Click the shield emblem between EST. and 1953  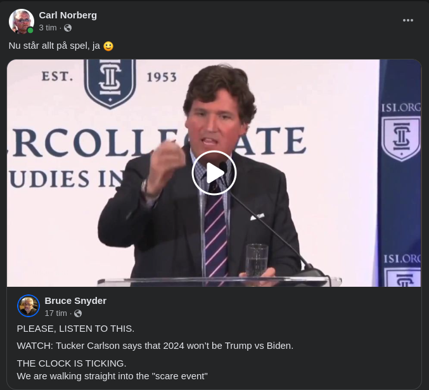click(110, 80)
